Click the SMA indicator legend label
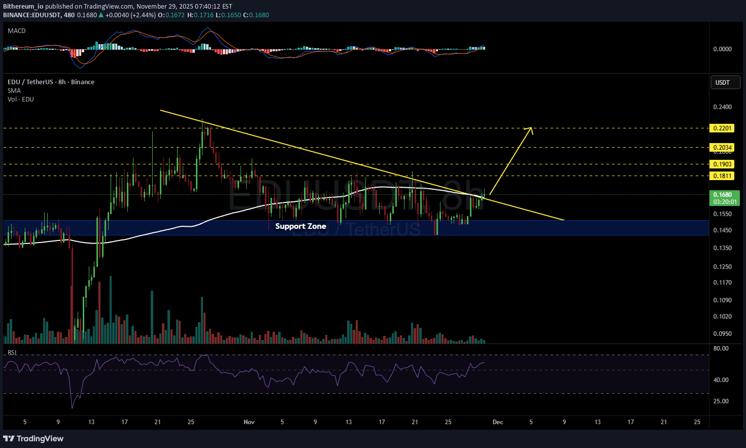 coord(14,91)
